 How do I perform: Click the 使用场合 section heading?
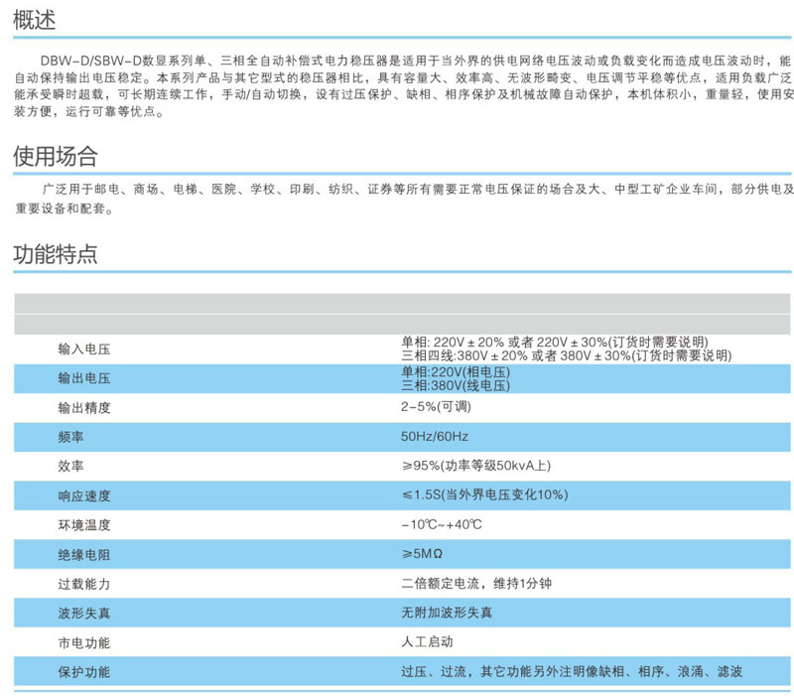(x=55, y=156)
